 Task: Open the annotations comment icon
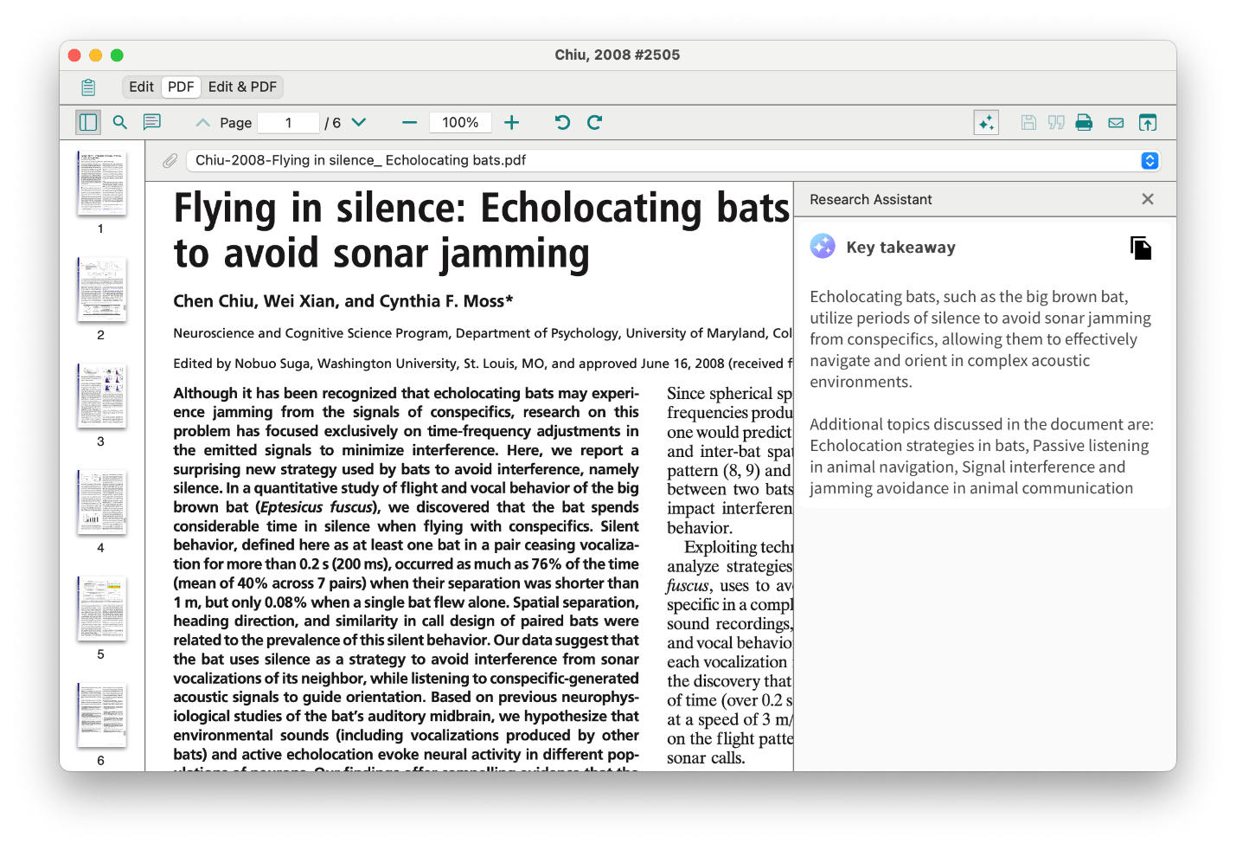coord(151,122)
